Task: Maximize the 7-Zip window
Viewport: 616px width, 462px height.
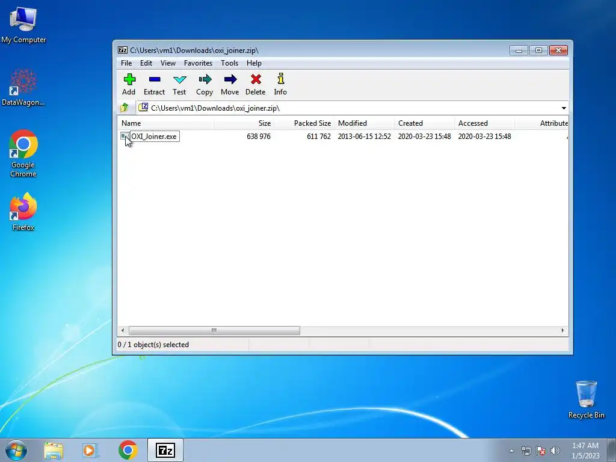Action: click(538, 51)
